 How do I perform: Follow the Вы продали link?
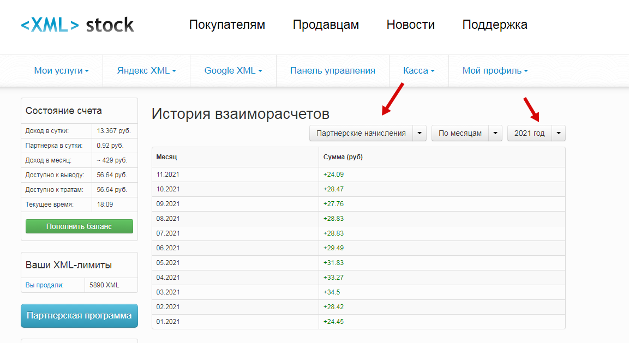click(x=45, y=285)
